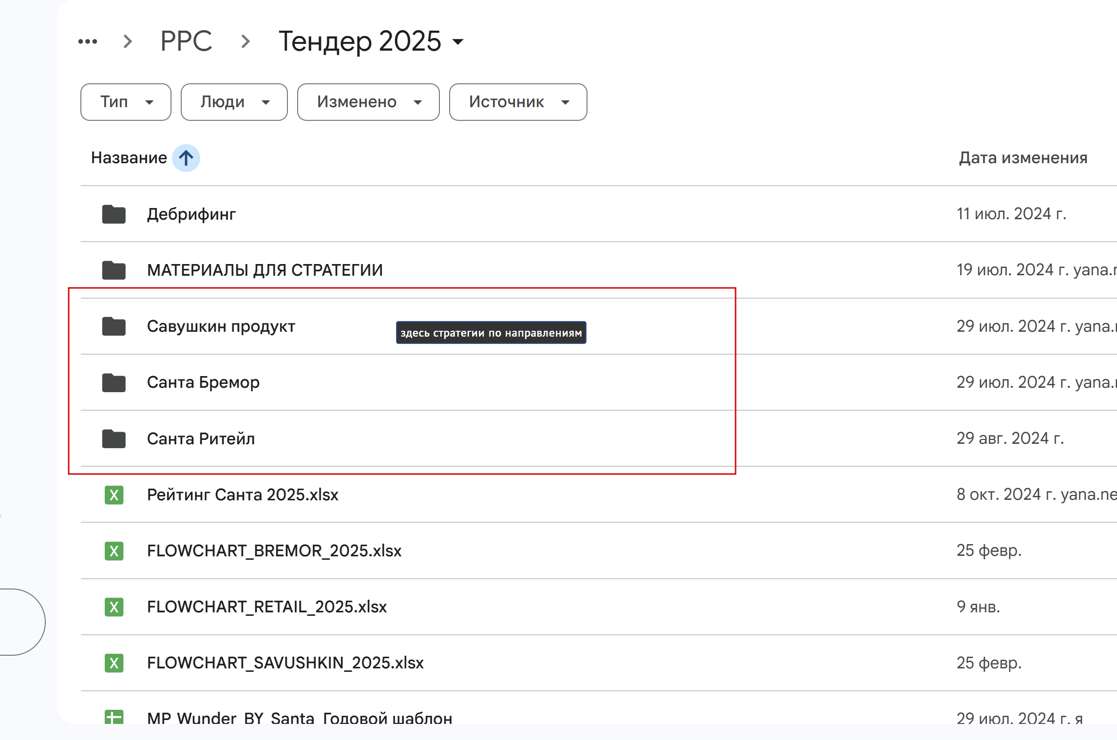Click the folder icon of Дебрифинг
The height and width of the screenshot is (740, 1117).
(114, 214)
